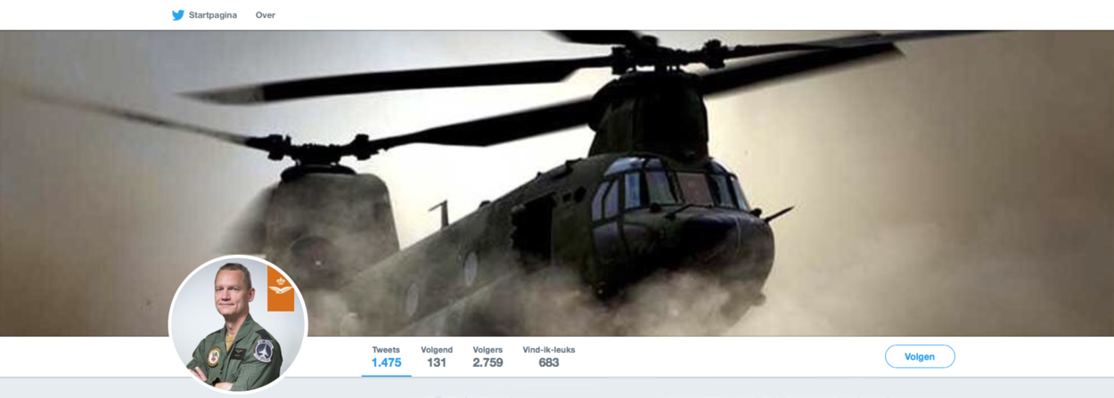This screenshot has width=1114, height=398.
Task: Show the Vind-ik-leuks tab
Action: click(549, 350)
